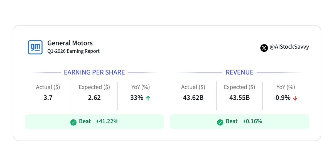Click the revenue YoY value -0.9%

tap(282, 98)
